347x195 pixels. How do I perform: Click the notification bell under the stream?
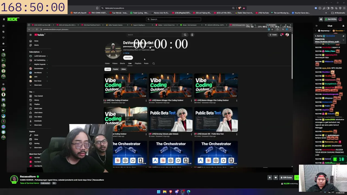[x=270, y=178]
